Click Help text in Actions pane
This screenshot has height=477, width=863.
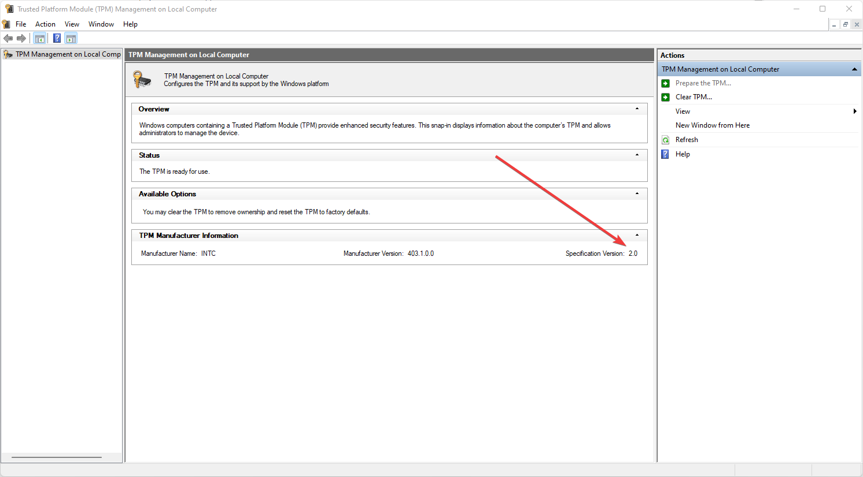(x=683, y=154)
